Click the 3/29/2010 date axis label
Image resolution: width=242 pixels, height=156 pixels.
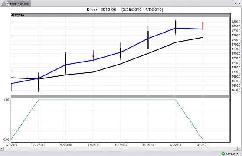click(65, 145)
